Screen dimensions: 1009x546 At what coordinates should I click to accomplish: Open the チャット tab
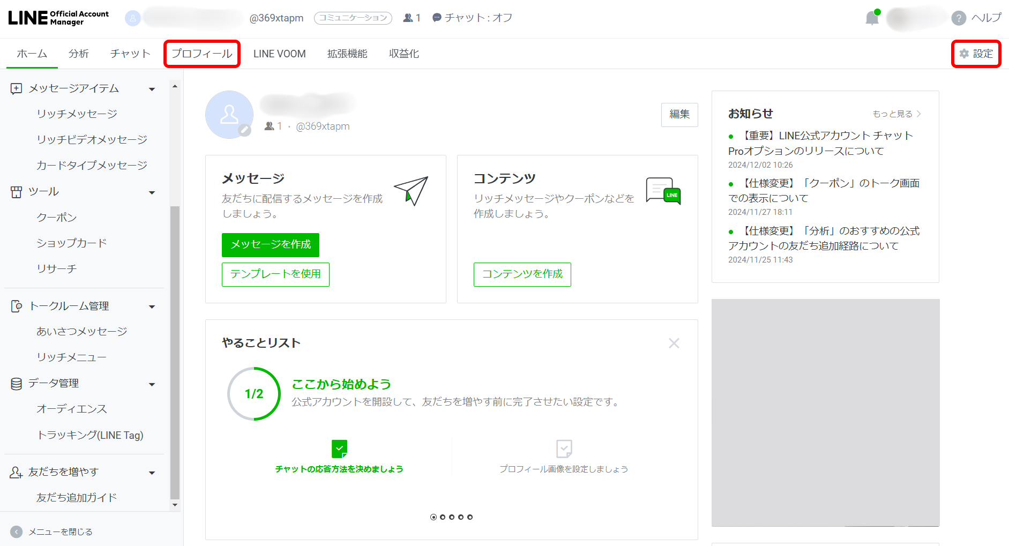tap(131, 54)
